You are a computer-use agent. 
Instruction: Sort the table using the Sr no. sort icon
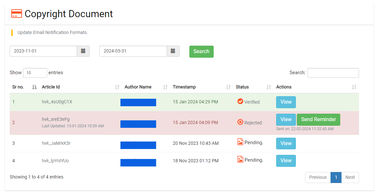(x=34, y=87)
